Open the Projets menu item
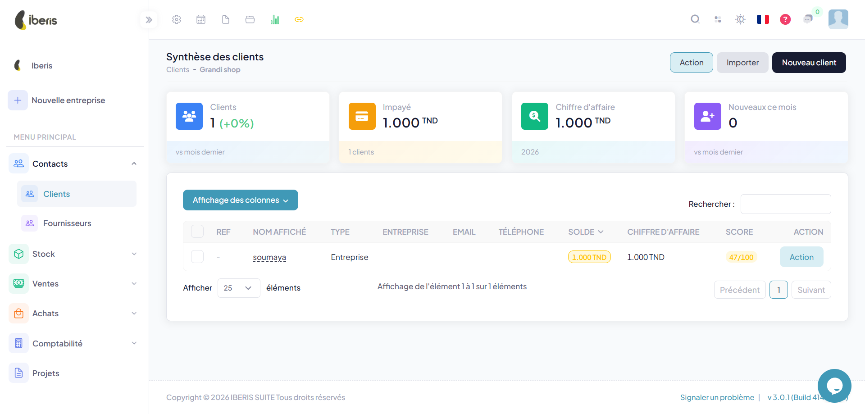 73,373
